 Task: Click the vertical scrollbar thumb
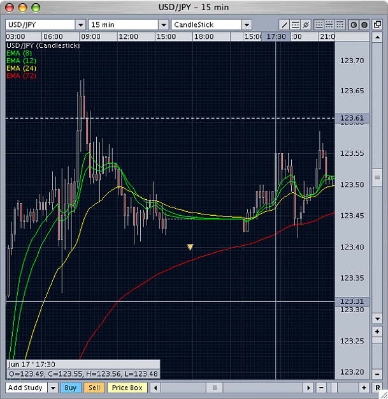coord(377,177)
